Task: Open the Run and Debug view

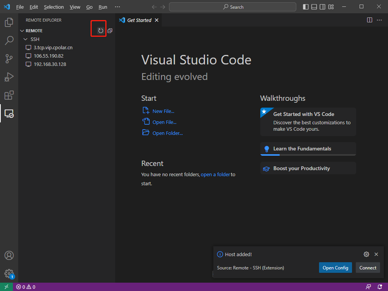Action: 9,77
